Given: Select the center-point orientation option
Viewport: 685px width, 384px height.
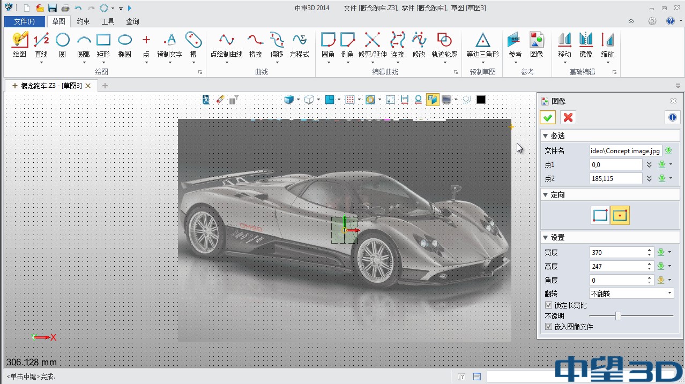Looking at the screenshot, I should [620, 215].
